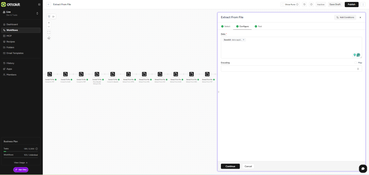Viewport: 369px width, 175px height.
Task: Open the three-dot more options menu
Action: tap(364, 4)
